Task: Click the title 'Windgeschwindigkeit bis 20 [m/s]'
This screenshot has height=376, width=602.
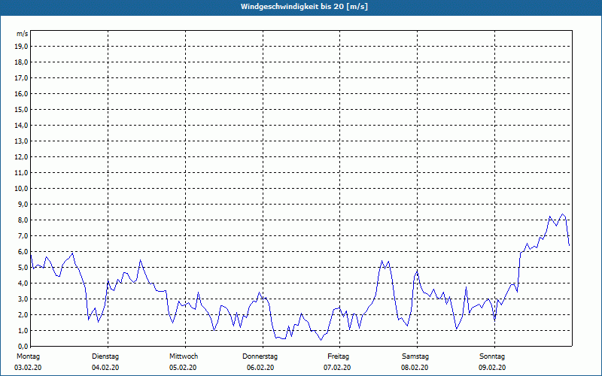Action: pyautogui.click(x=304, y=7)
